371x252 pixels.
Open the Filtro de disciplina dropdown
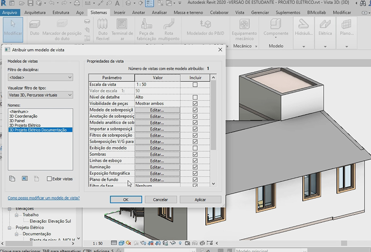click(x=40, y=78)
